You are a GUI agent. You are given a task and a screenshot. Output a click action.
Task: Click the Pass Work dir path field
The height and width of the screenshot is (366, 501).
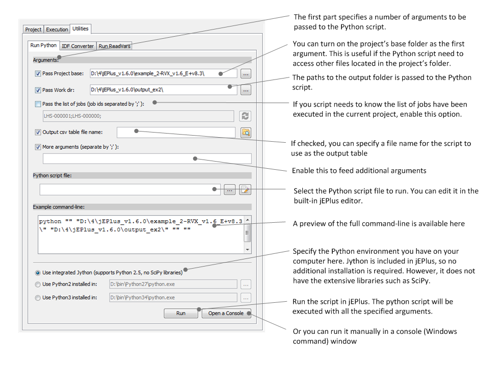[163, 90]
